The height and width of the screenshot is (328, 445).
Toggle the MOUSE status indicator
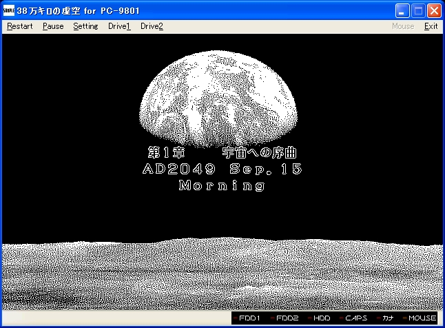pyautogui.click(x=420, y=318)
